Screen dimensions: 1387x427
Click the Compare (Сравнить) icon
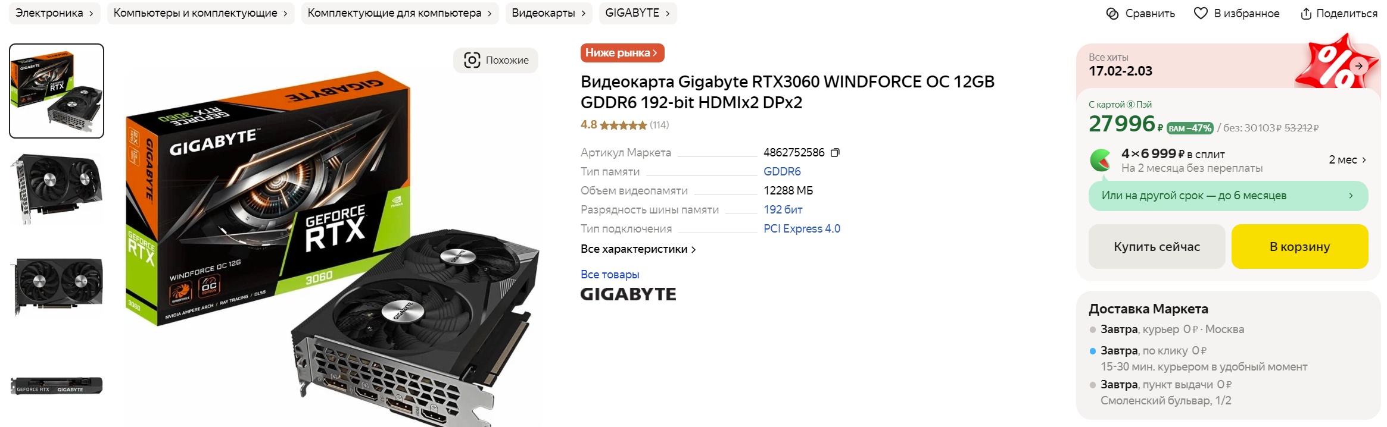click(1112, 13)
